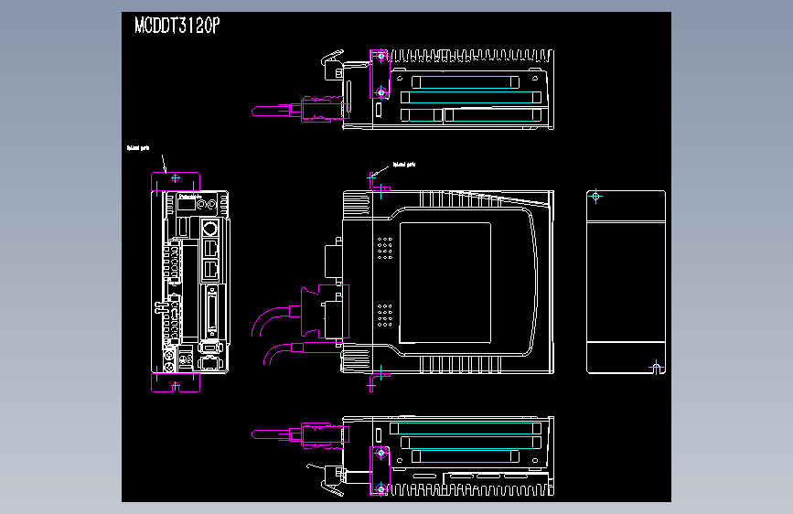Select the blank rear view of the drive
The image size is (793, 514).
(626, 283)
